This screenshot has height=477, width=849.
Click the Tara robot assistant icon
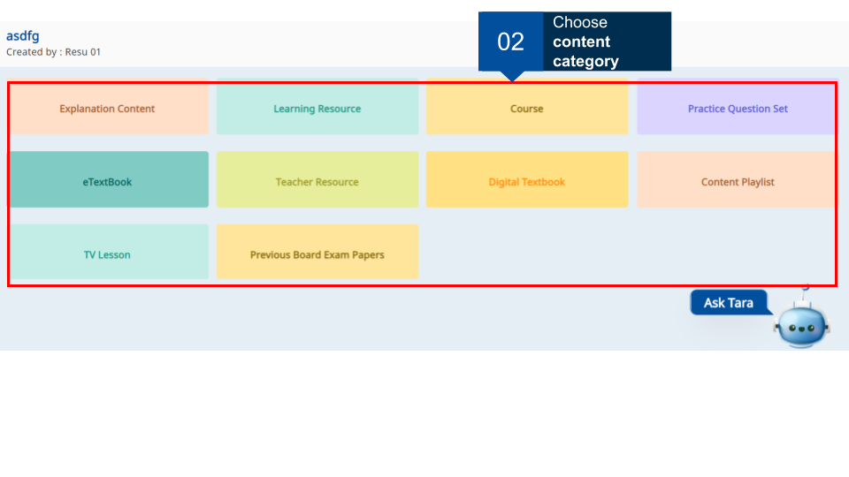point(800,325)
